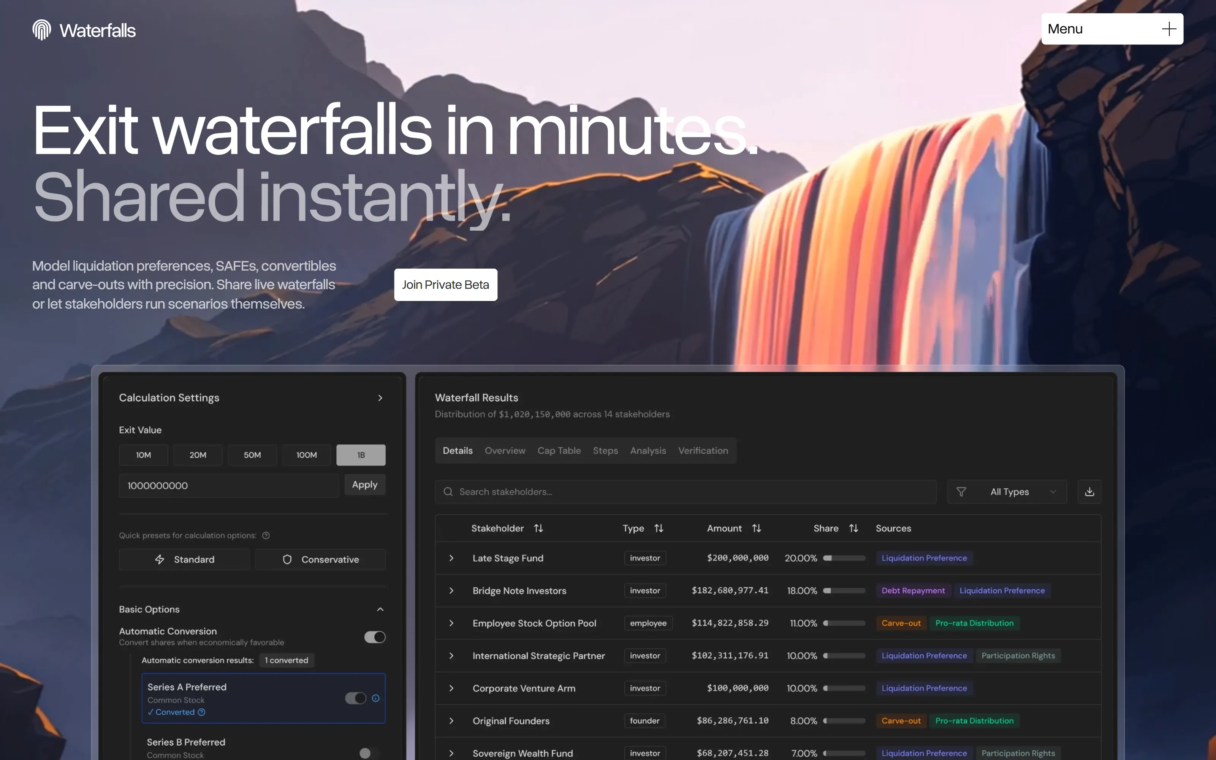Screen dimensions: 1216x760
Task: Click the download export icon in Waterfall Results
Action: coord(1089,491)
